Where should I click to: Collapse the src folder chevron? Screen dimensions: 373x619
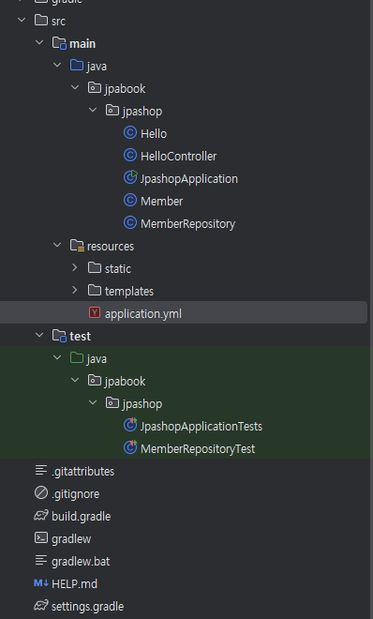point(22,20)
